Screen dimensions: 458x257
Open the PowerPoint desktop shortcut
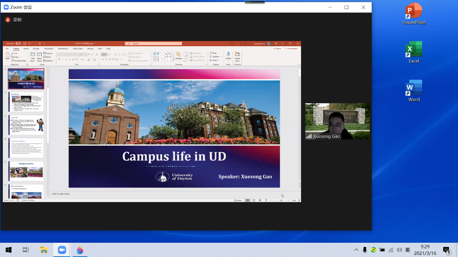click(x=414, y=14)
